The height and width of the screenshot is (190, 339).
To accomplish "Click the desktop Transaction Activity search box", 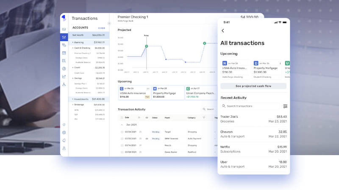I will (x=209, y=109).
